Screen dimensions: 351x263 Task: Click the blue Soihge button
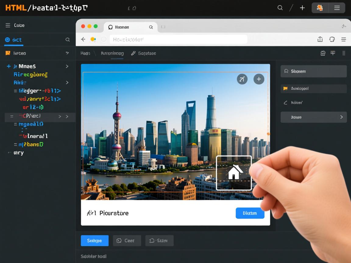click(94, 241)
